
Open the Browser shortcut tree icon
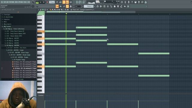click(x=111, y=6)
